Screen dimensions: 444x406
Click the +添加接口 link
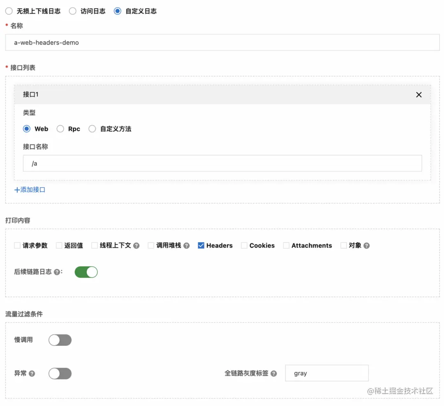point(30,190)
